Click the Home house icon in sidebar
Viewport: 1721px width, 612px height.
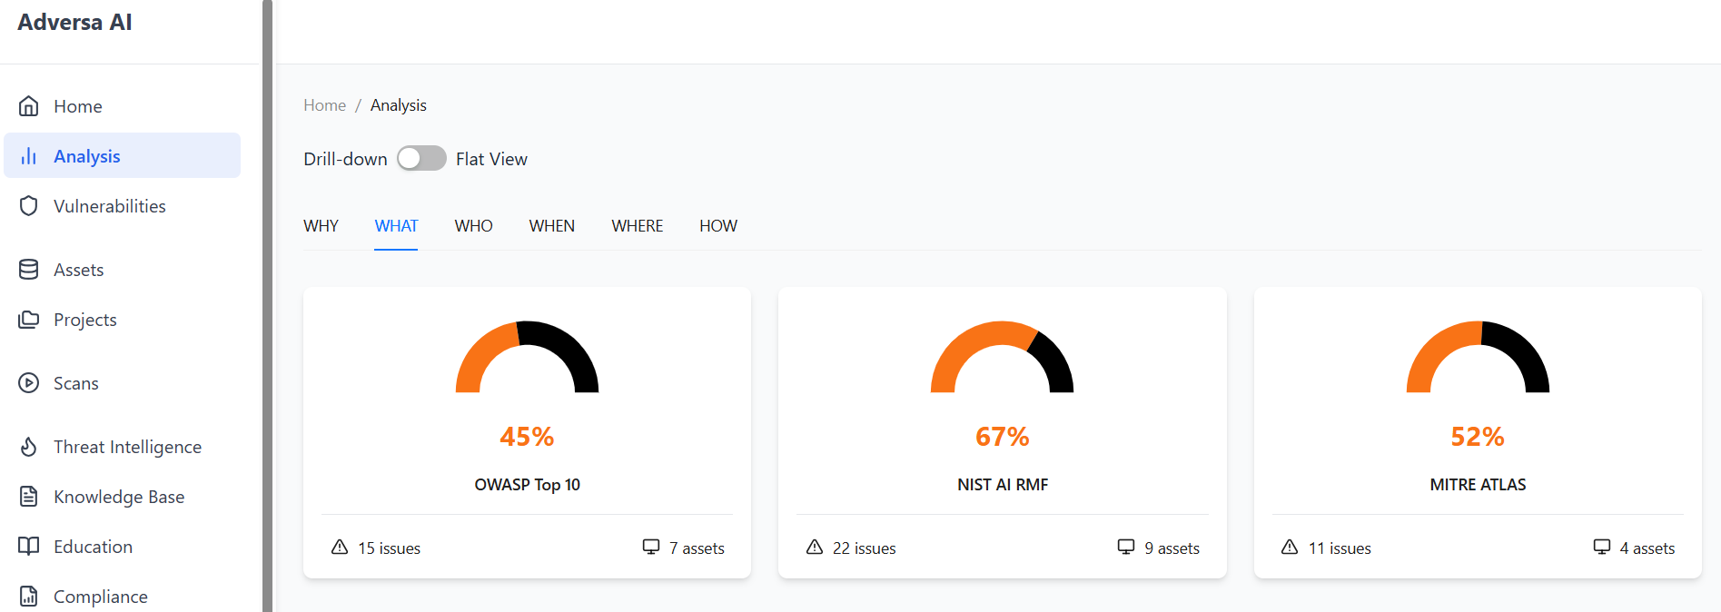click(x=29, y=106)
